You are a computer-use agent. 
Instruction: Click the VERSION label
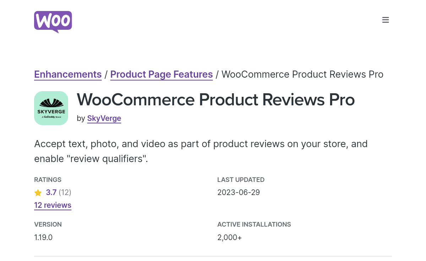[48, 224]
